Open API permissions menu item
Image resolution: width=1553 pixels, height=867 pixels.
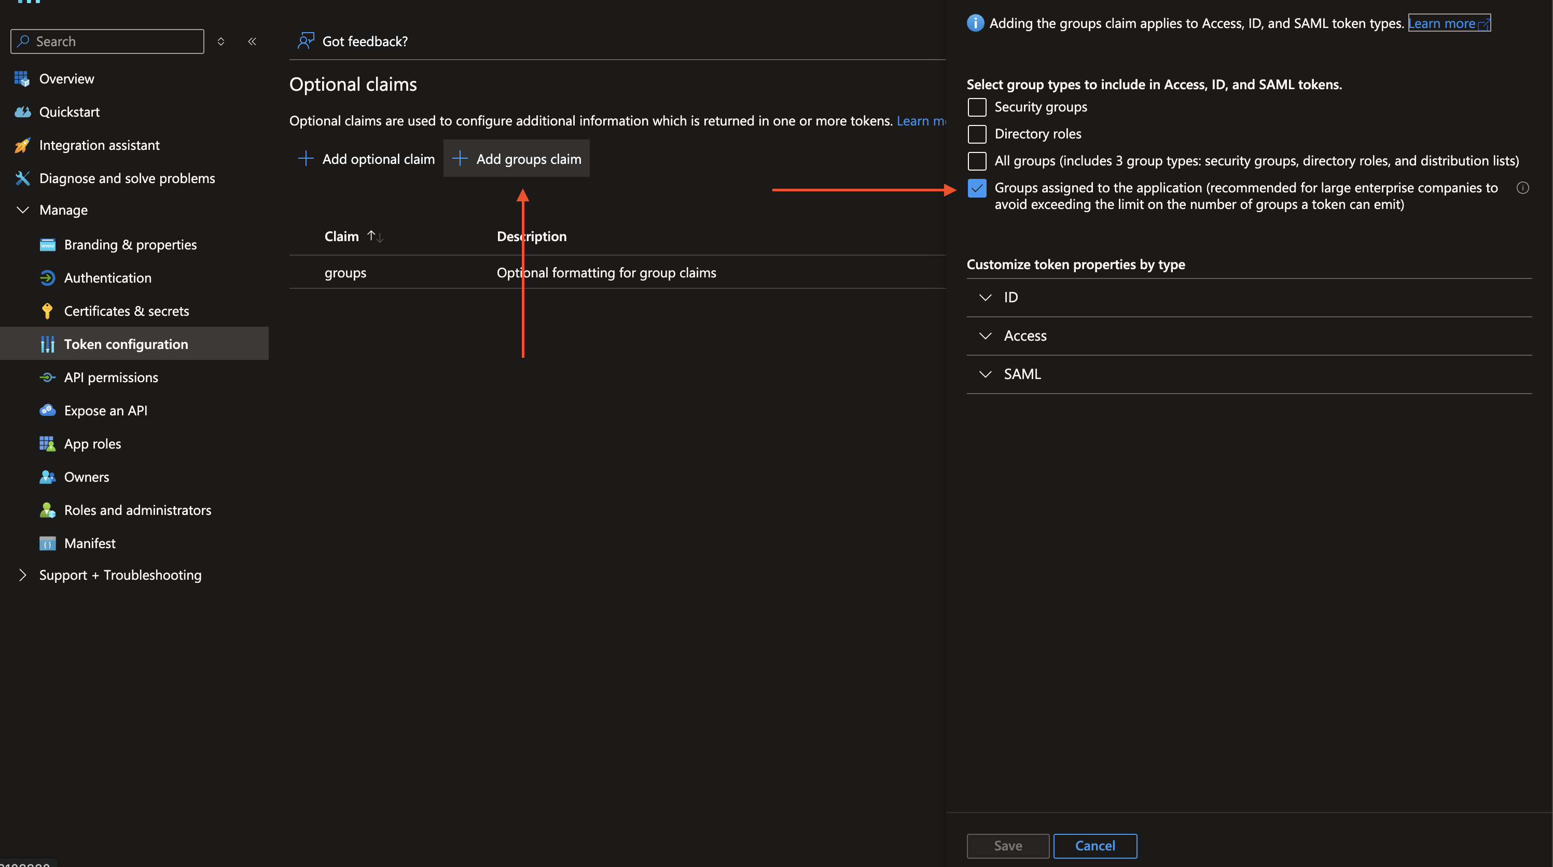[111, 378]
